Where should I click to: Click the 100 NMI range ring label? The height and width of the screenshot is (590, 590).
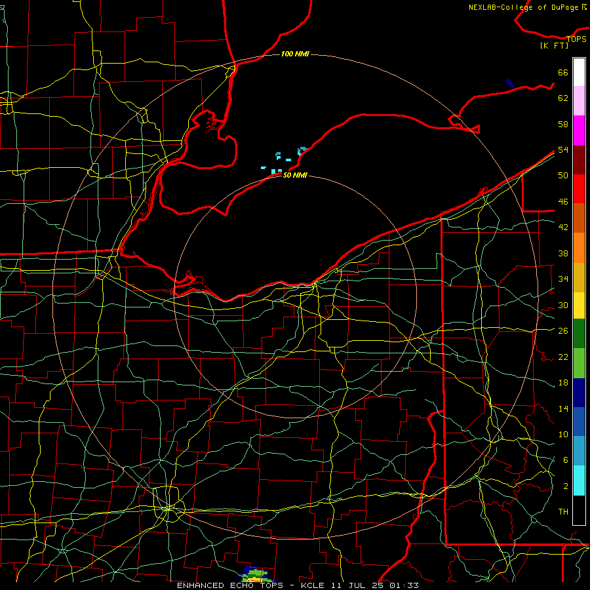click(295, 54)
